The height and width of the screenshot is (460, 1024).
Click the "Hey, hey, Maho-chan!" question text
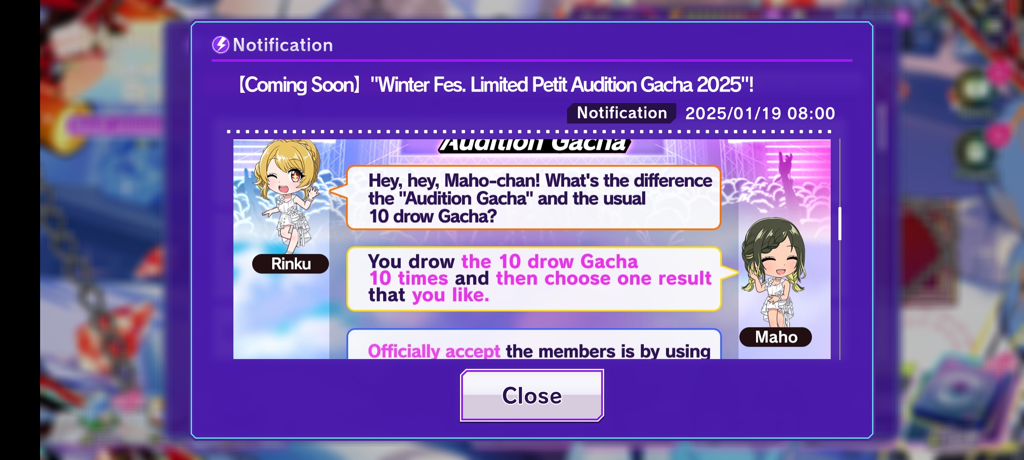pyautogui.click(x=540, y=198)
